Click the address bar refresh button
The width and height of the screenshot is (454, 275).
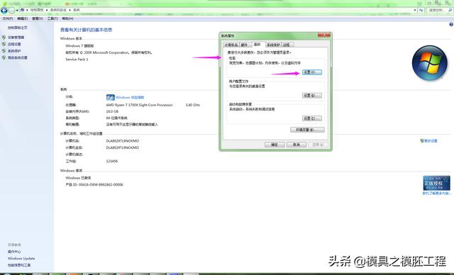(421, 10)
